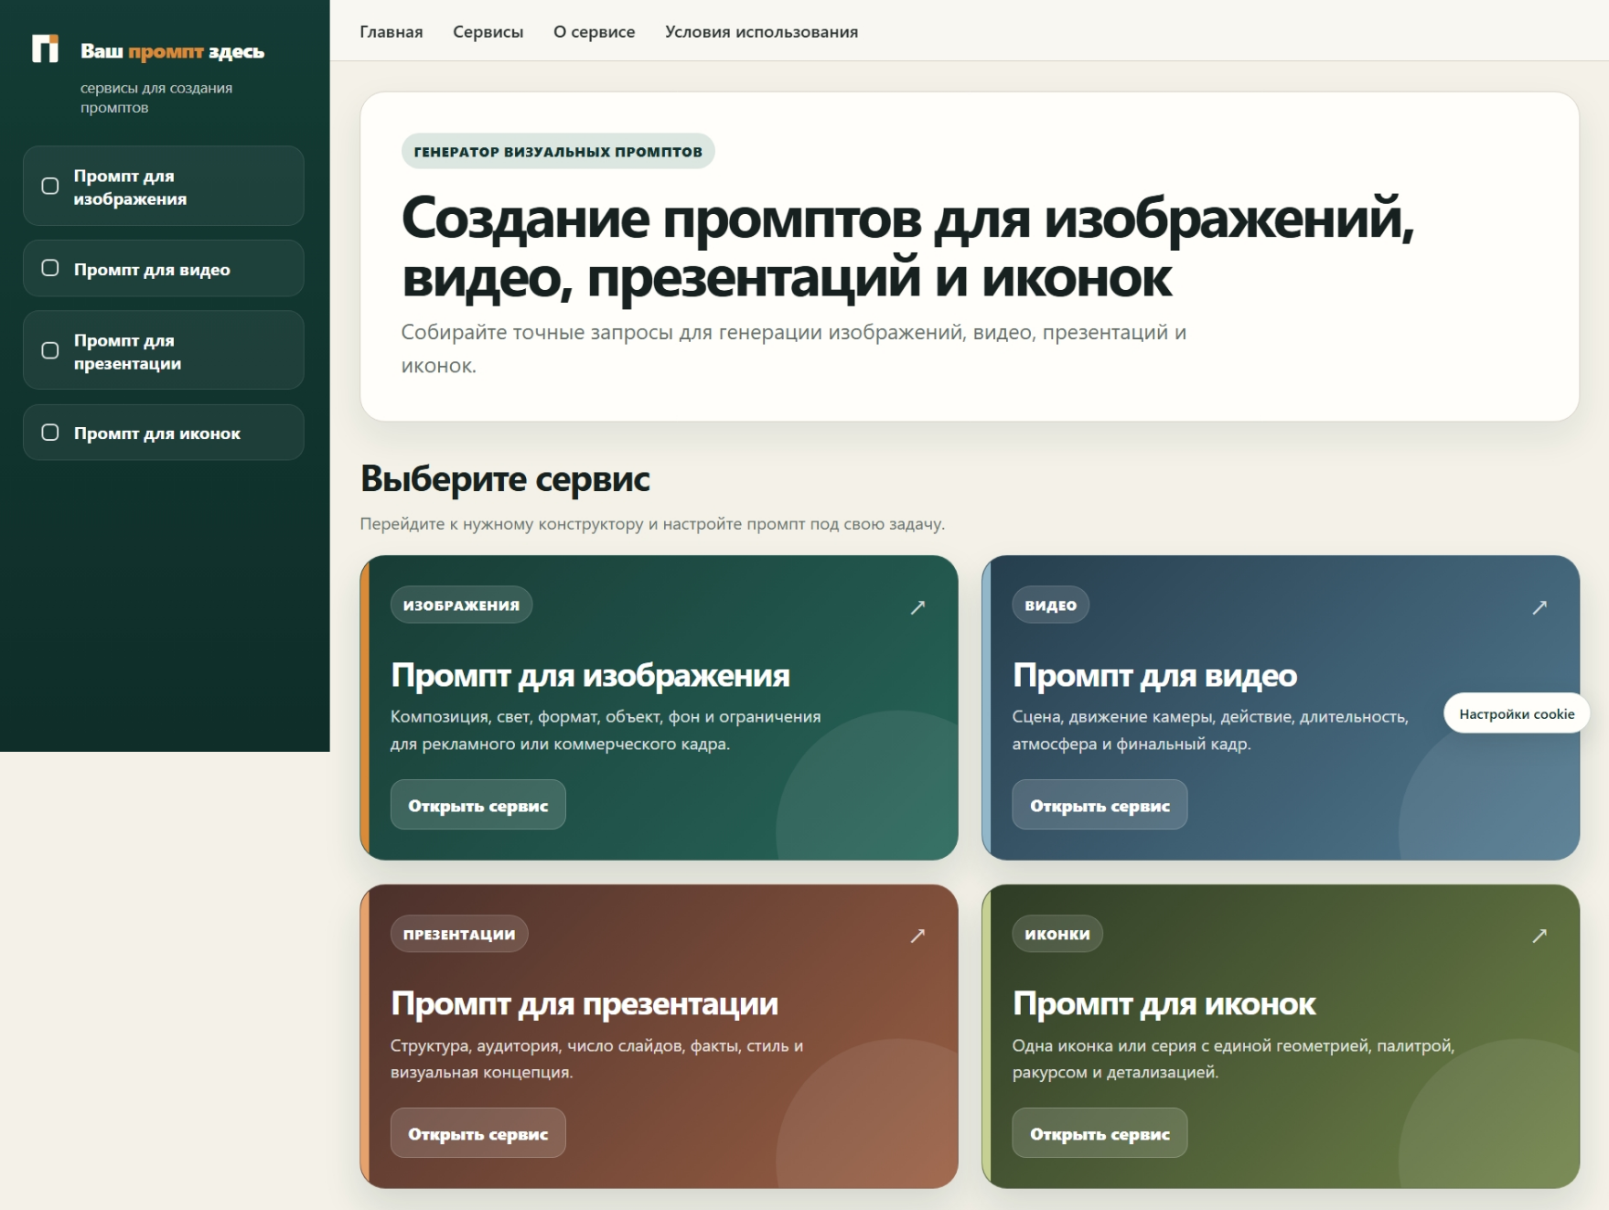Click description starting Композиция, свет, формат
The width and height of the screenshot is (1609, 1210).
click(x=606, y=730)
